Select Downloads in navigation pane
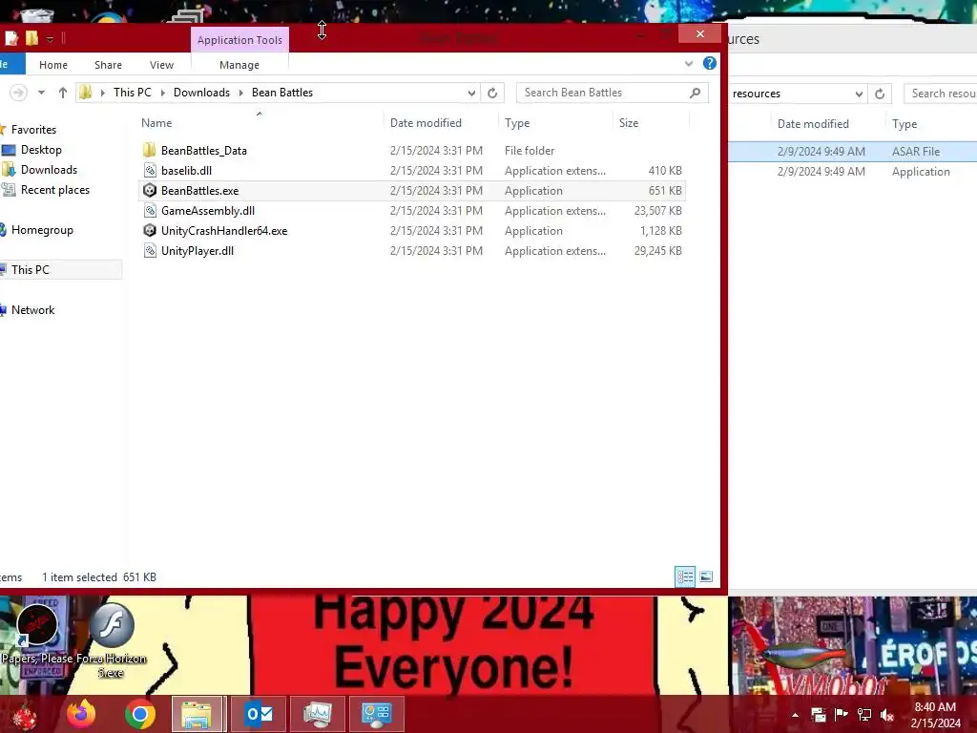Screen dimensions: 977x733 [x=49, y=170]
